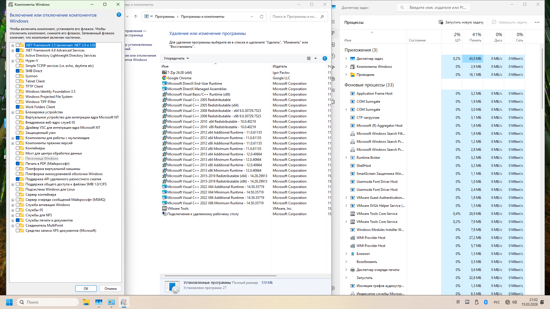This screenshot has height=309, width=550.
Task: Click the up-arrow navigation icon
Action: [135, 17]
